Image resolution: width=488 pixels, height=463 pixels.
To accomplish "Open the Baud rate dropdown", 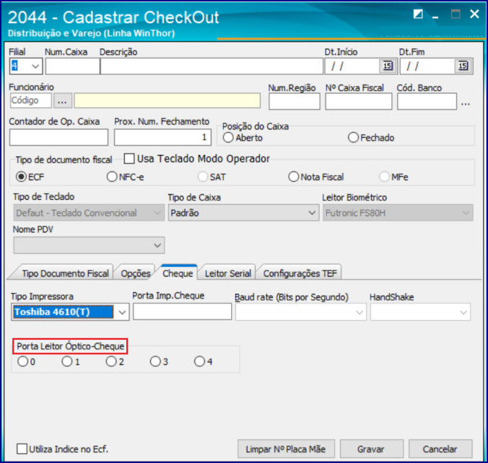I will tap(360, 312).
